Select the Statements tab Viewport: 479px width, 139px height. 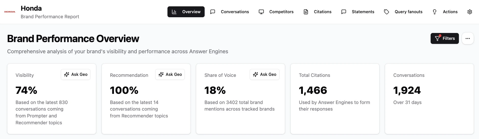[358, 12]
